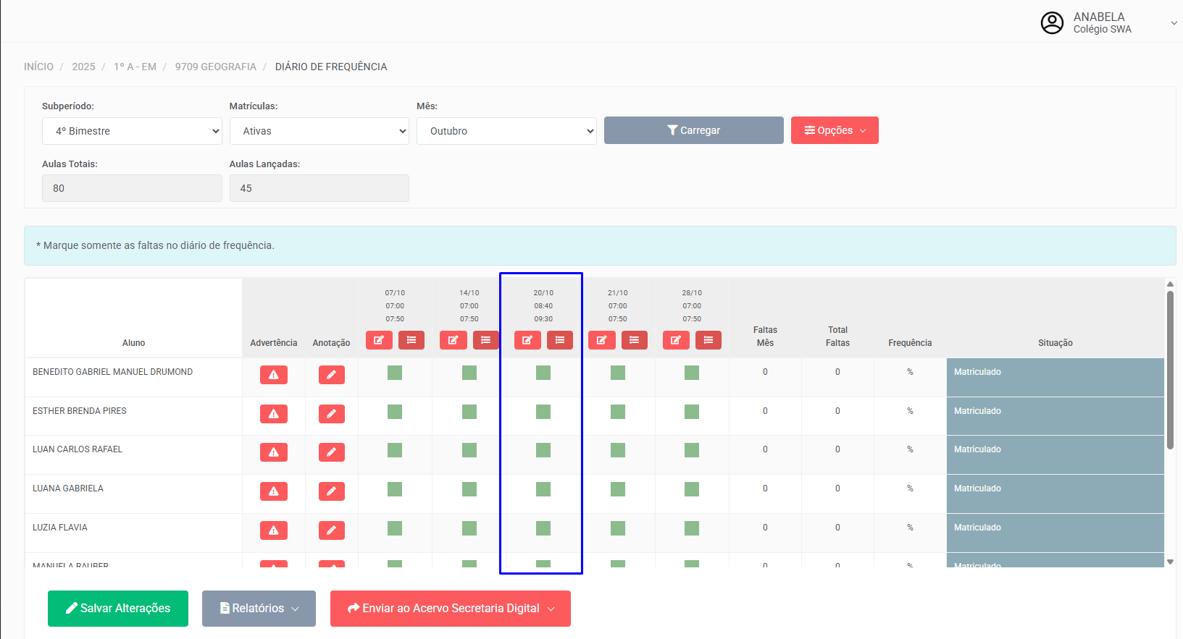Click the Faltas Mês column header

click(x=765, y=337)
